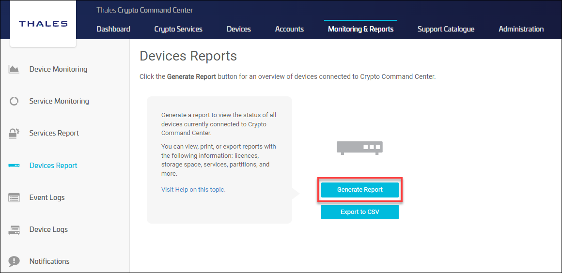Open the Dashboard tab
562x273 pixels.
tap(113, 29)
